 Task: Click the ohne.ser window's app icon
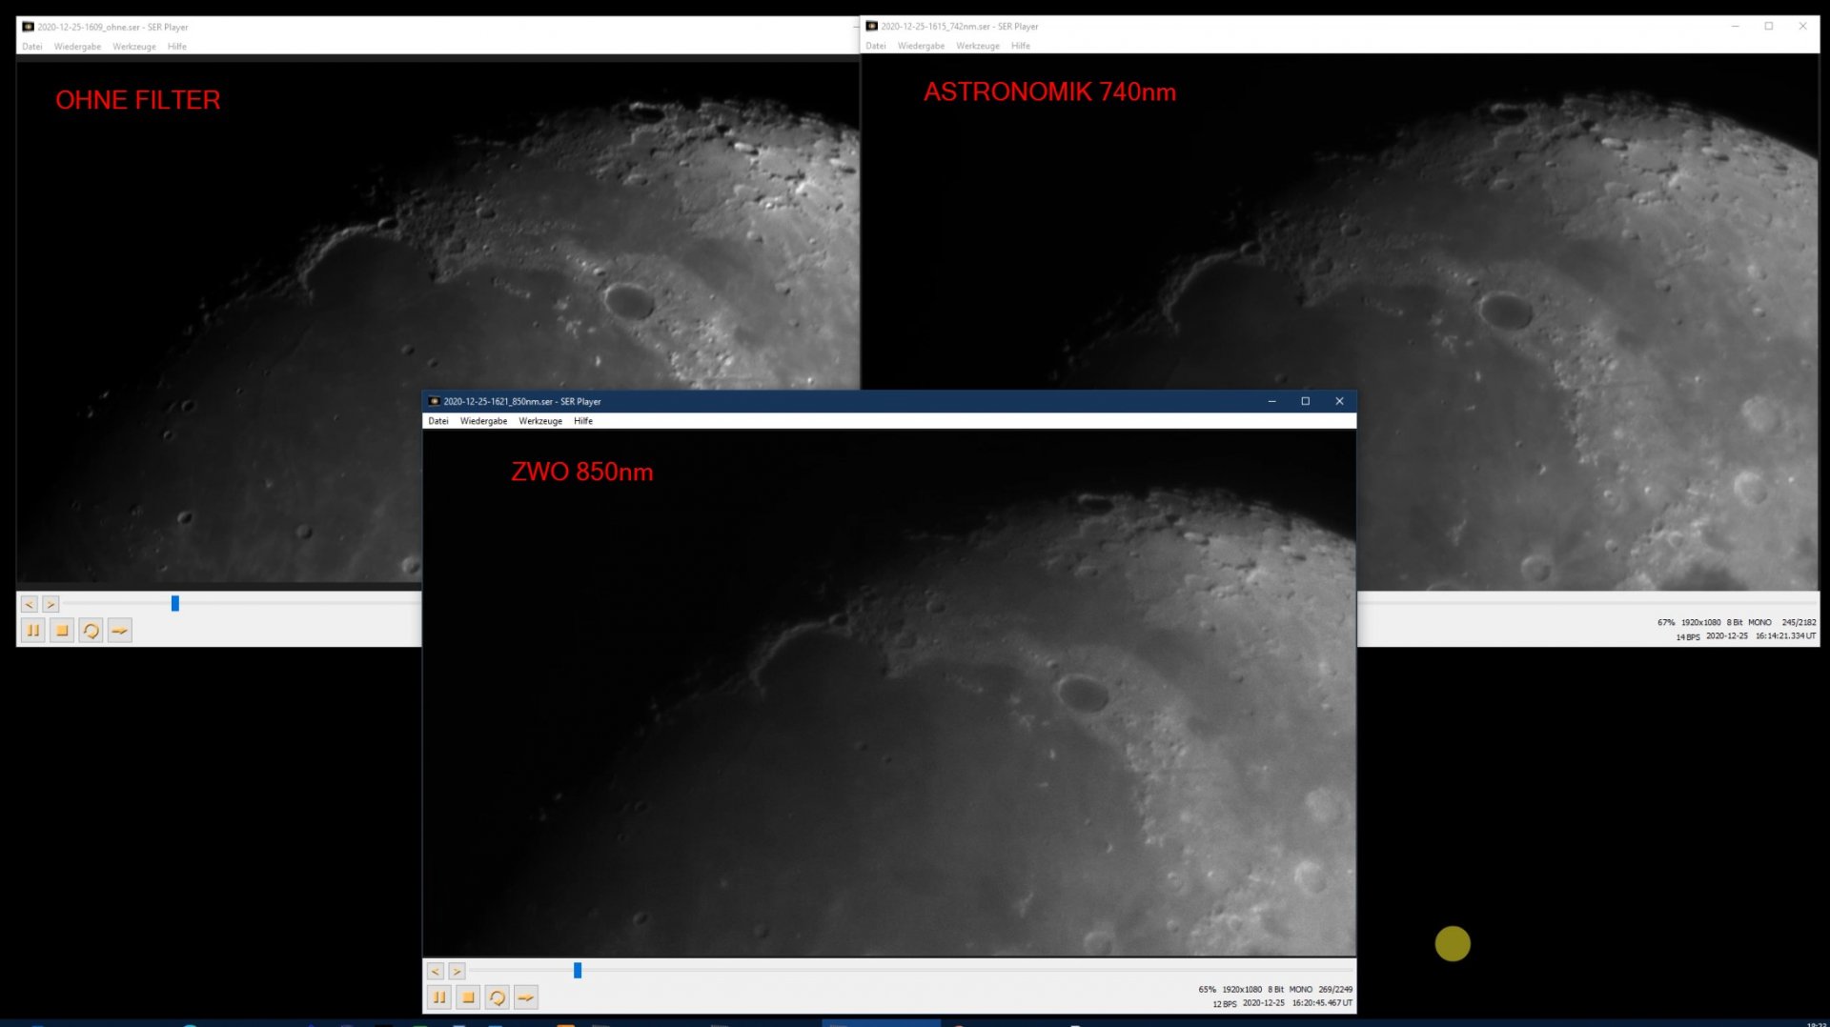(29, 27)
